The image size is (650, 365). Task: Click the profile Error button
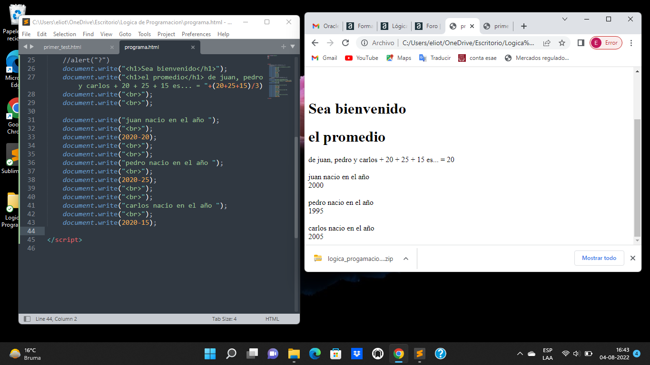coord(606,43)
